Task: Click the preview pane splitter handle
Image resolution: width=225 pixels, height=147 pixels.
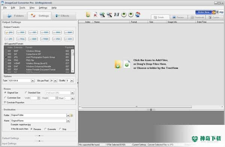Action: tap(151, 109)
